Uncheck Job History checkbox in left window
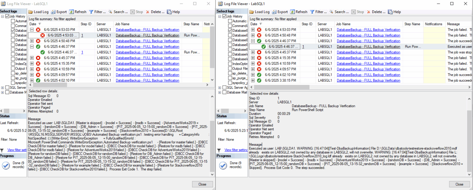This screenshot has width=473, height=190. tap(8, 16)
